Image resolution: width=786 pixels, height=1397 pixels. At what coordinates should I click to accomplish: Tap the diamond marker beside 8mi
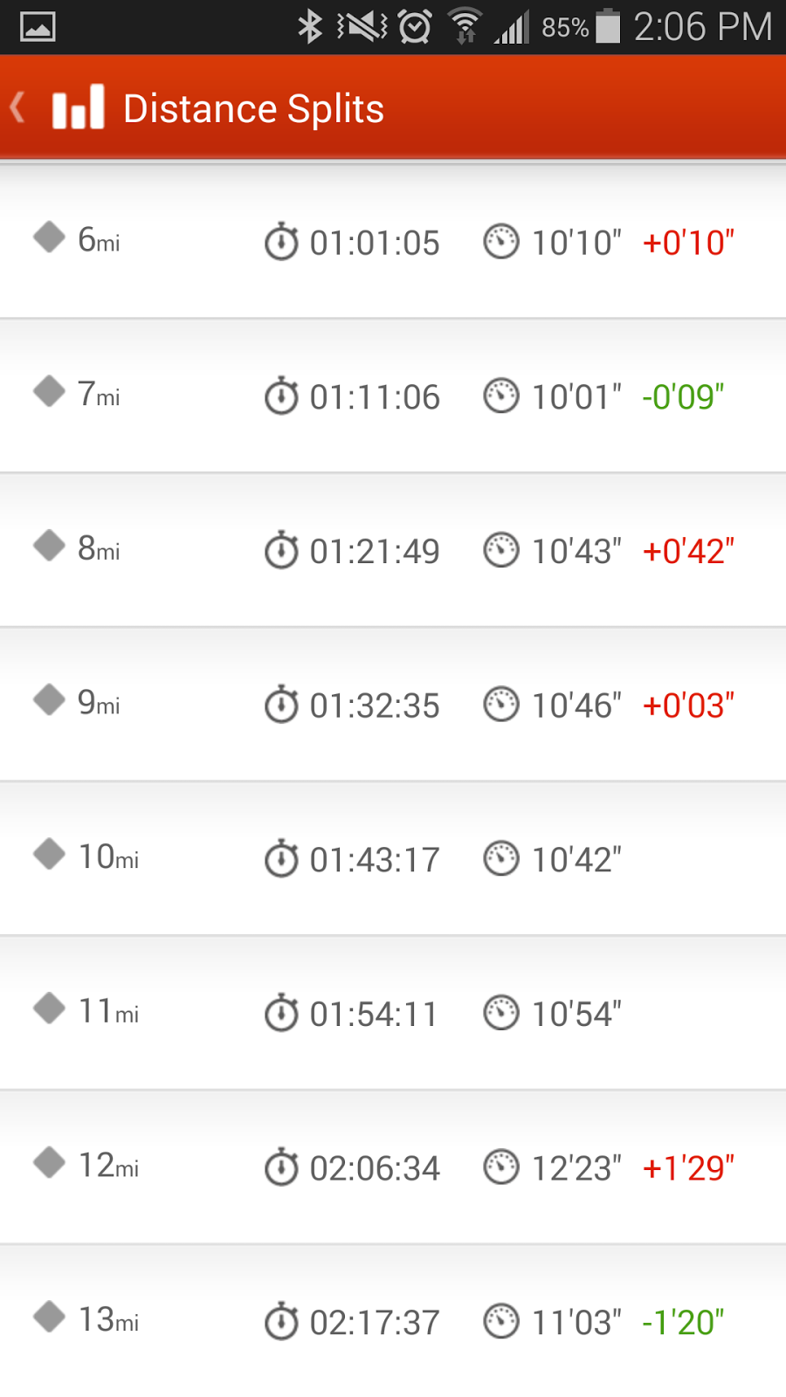click(50, 545)
